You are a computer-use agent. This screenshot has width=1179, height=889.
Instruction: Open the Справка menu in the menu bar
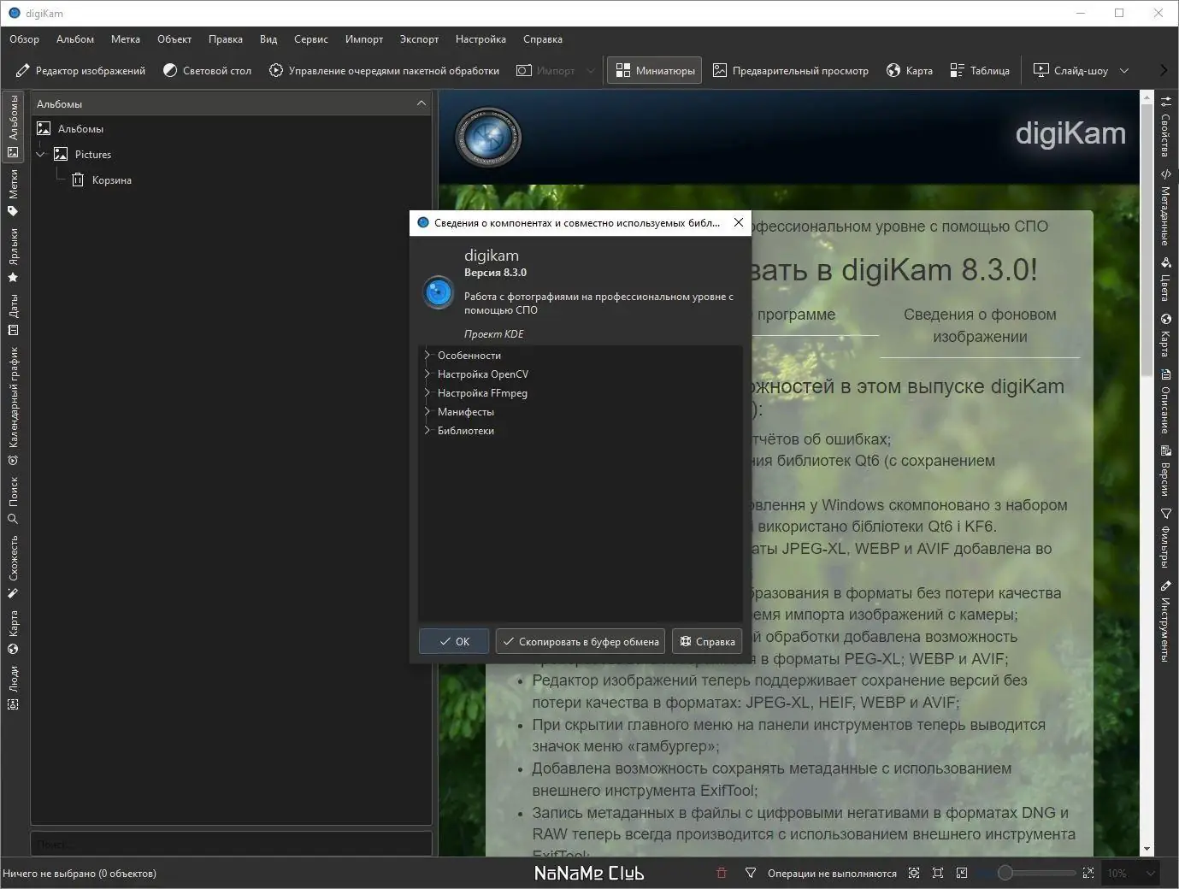tap(543, 39)
